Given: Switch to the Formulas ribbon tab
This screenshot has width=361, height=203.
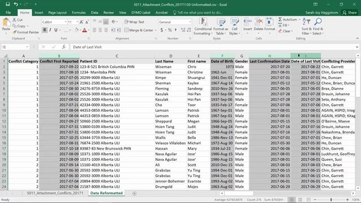Looking at the screenshot, I should 79,12.
